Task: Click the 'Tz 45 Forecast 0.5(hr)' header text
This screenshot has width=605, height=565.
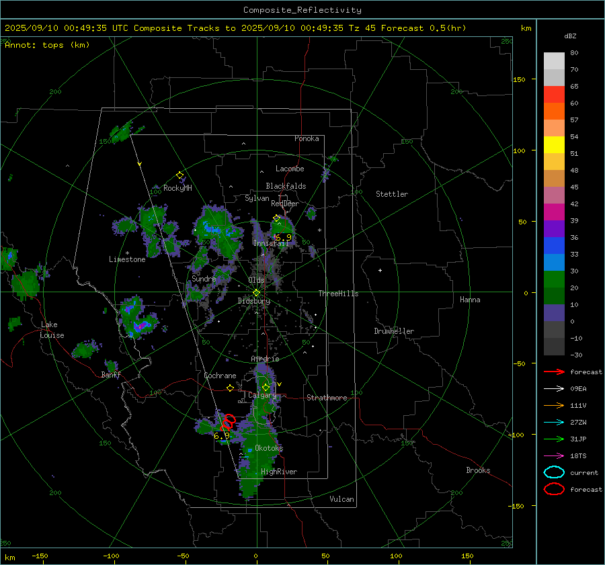Action: tap(407, 28)
